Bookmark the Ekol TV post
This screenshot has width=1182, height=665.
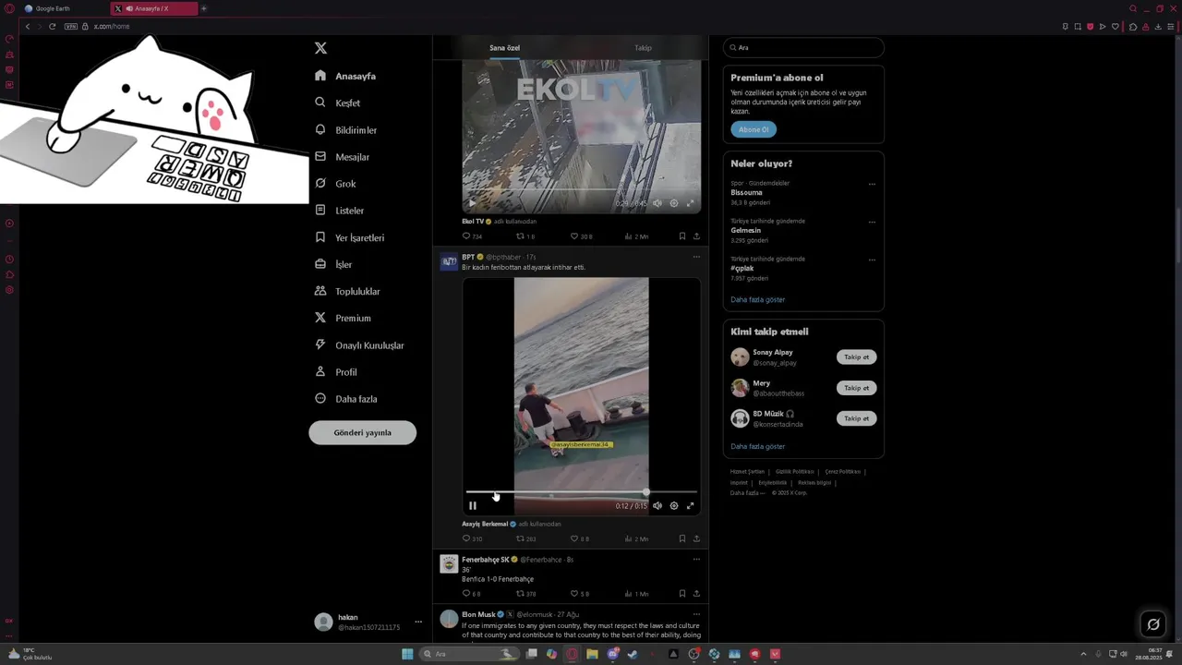click(x=682, y=236)
